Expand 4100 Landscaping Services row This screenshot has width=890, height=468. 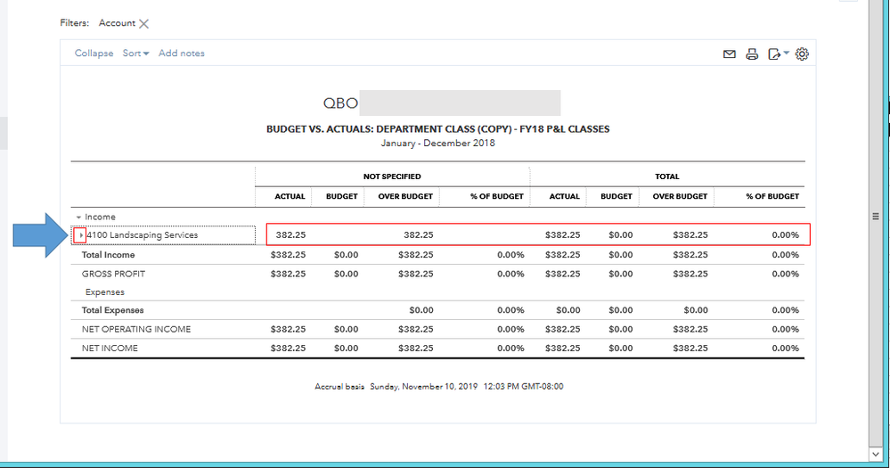click(80, 234)
